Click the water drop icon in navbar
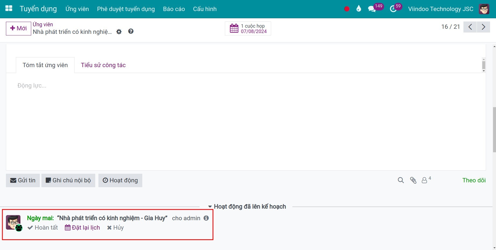 tap(359, 9)
